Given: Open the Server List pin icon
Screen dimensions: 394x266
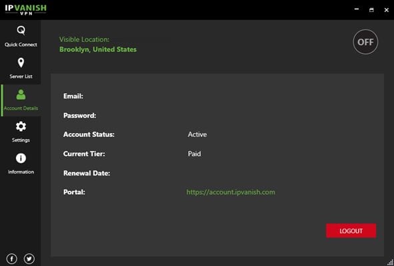Looking at the screenshot, I should click(21, 63).
